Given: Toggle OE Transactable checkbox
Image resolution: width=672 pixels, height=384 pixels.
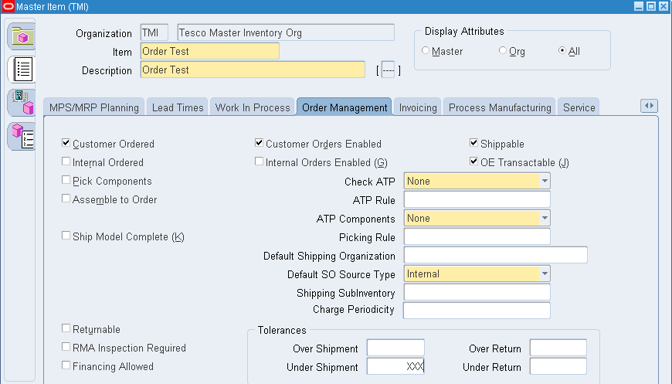Looking at the screenshot, I should click(473, 161).
